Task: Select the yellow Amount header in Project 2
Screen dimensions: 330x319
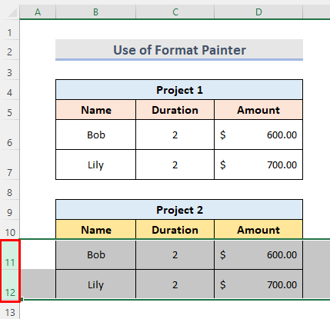Action: point(258,230)
